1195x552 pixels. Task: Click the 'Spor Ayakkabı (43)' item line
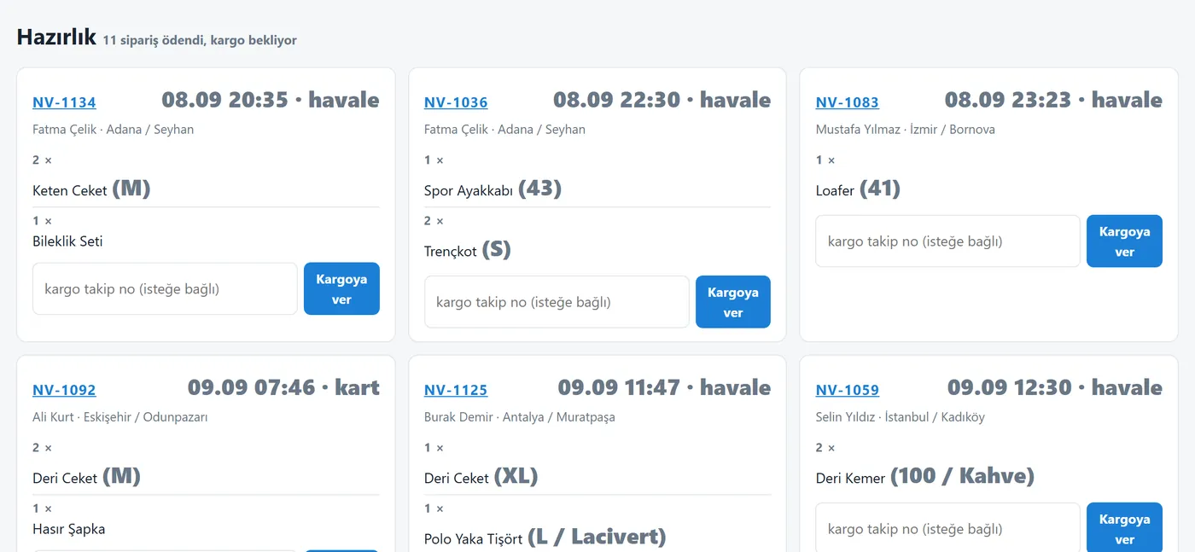493,189
